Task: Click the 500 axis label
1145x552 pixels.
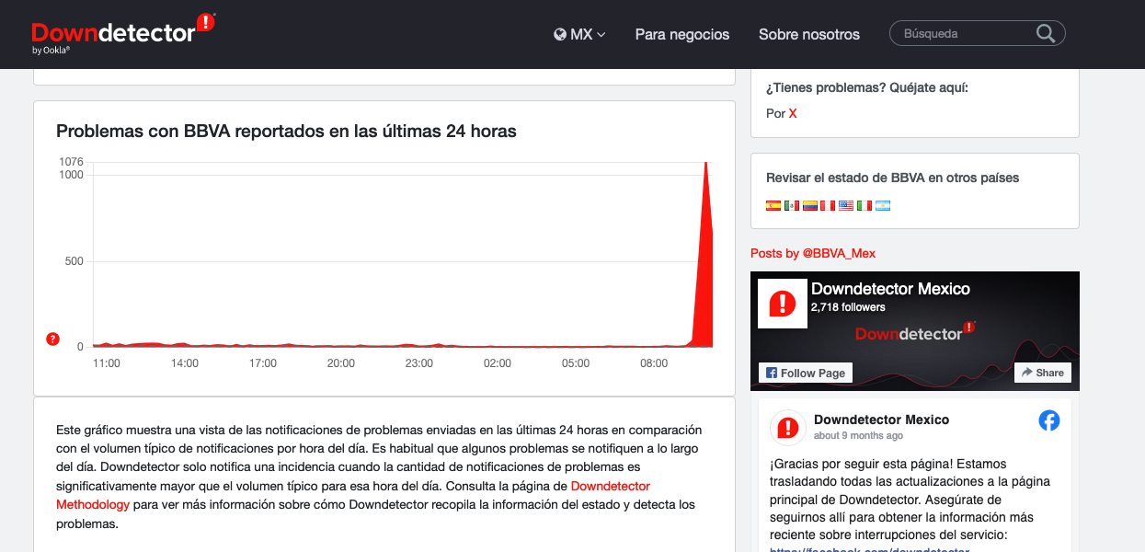Action: point(74,261)
